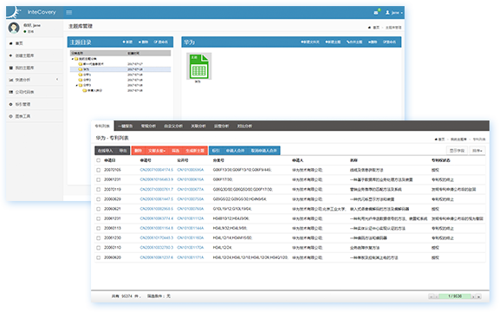Click 重命名 in the 华为 panel header
The image size is (499, 312).
coord(390,42)
